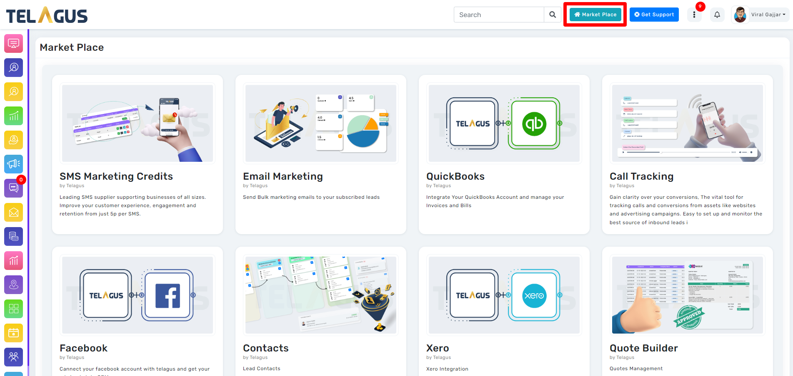Open the Facebook integration thumbnail
793x376 pixels.
coord(138,295)
